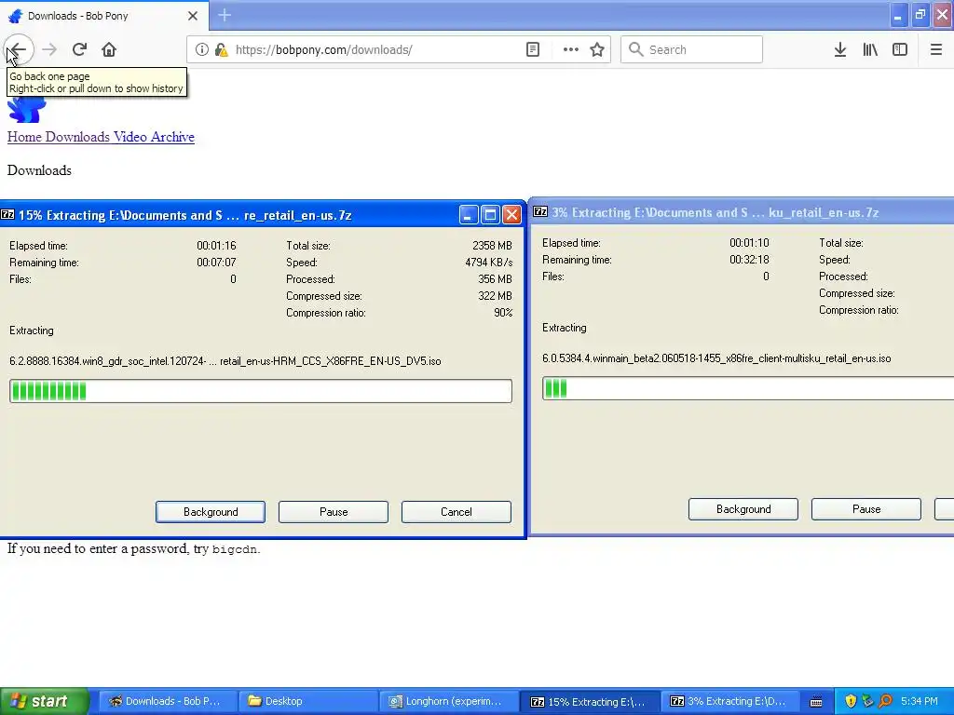
Task: Click the Forward navigation arrow
Action: [49, 50]
